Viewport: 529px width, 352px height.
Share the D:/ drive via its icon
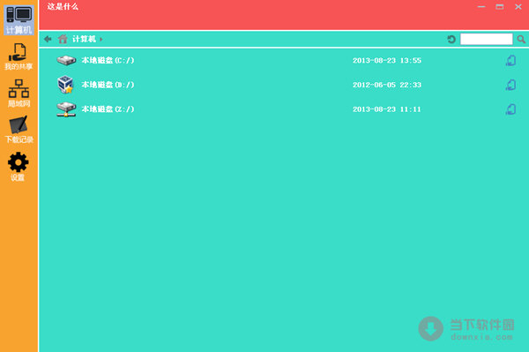510,85
